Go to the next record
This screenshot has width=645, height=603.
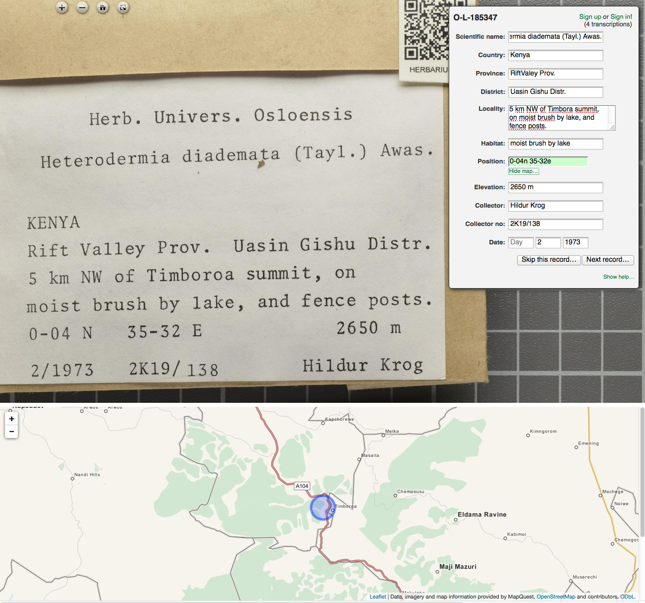[607, 260]
